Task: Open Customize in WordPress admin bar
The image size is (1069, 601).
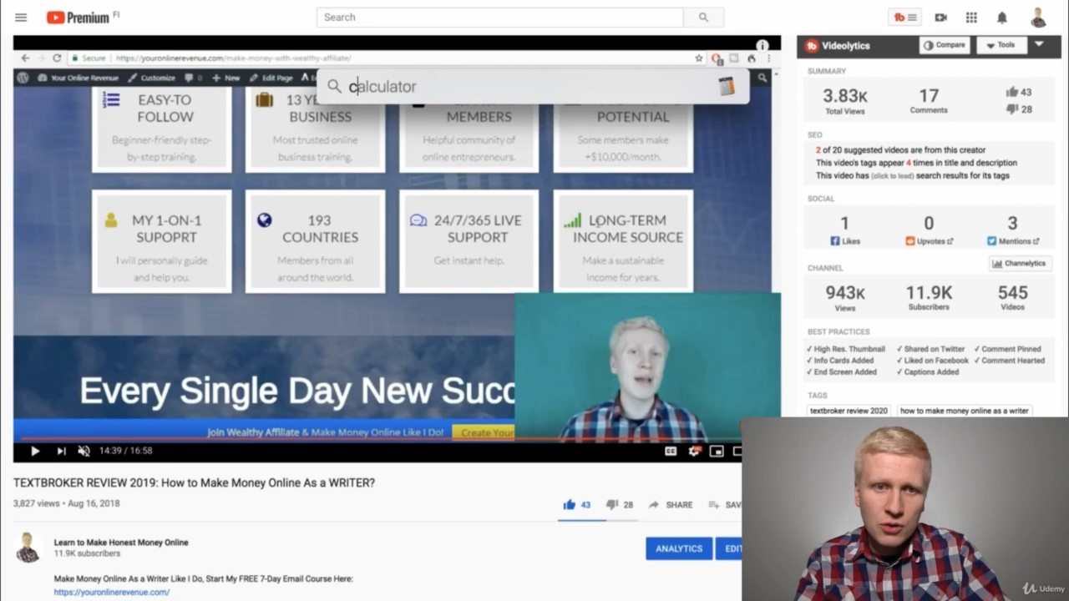Action: pyautogui.click(x=152, y=78)
